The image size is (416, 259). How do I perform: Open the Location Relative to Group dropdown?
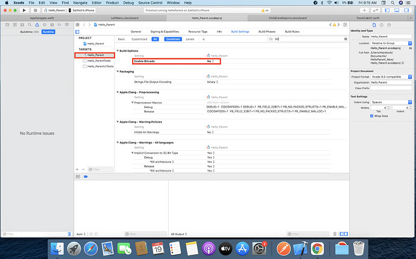tap(391, 43)
